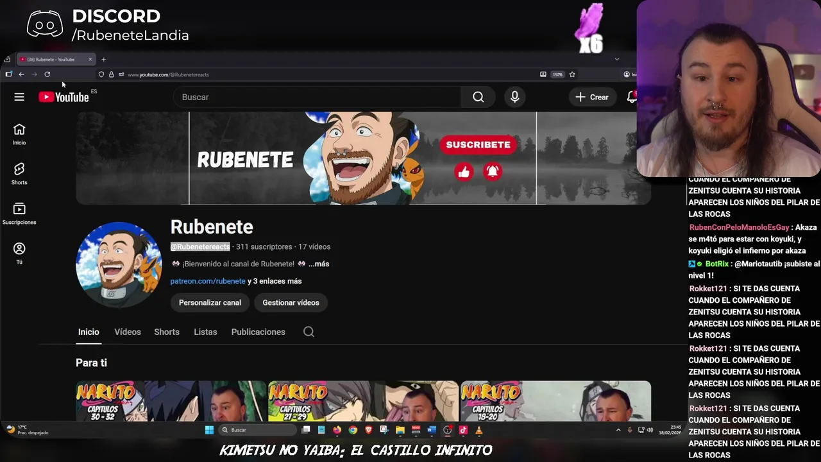This screenshot has width=821, height=462.
Task: Go to Inicio in the YouTube sidebar
Action: coord(19,134)
